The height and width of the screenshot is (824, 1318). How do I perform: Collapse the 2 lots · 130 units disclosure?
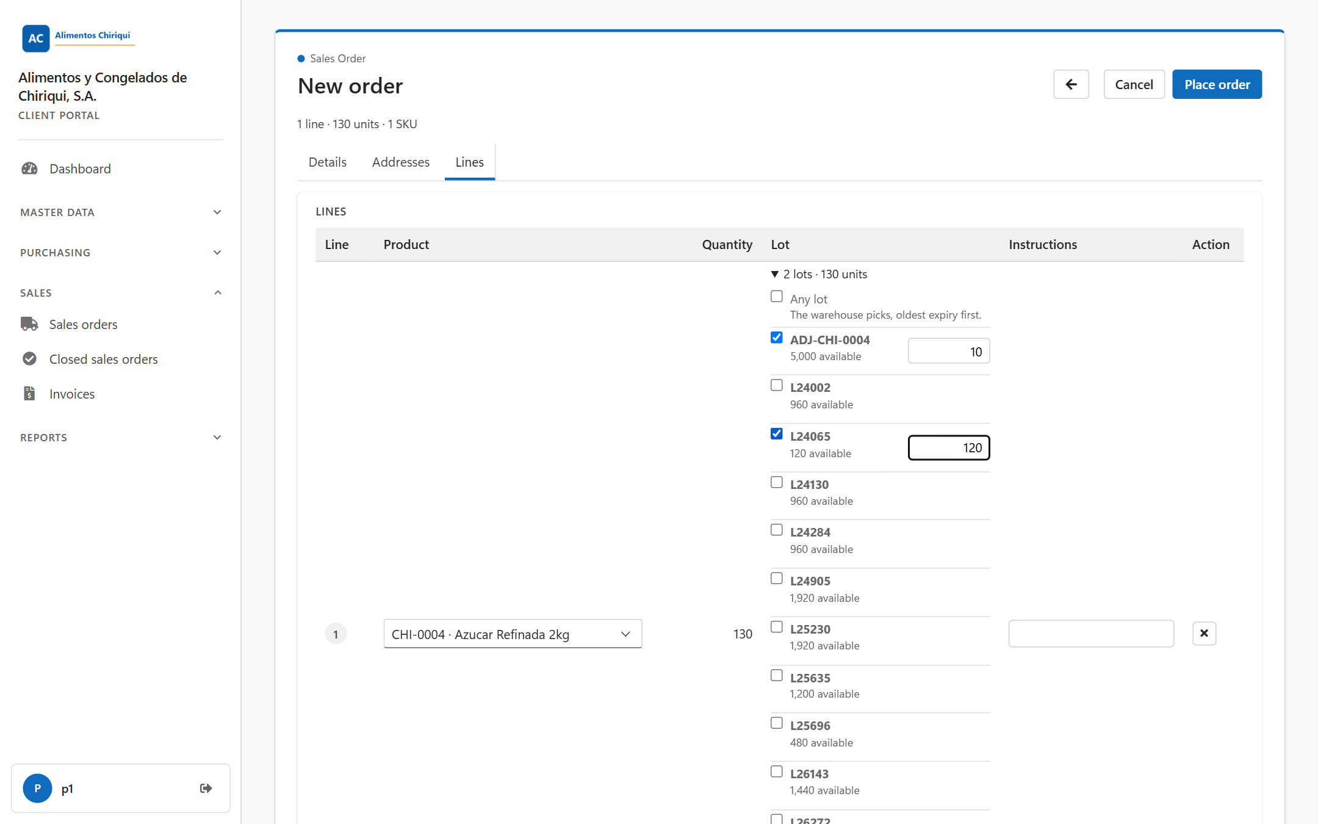[819, 274]
